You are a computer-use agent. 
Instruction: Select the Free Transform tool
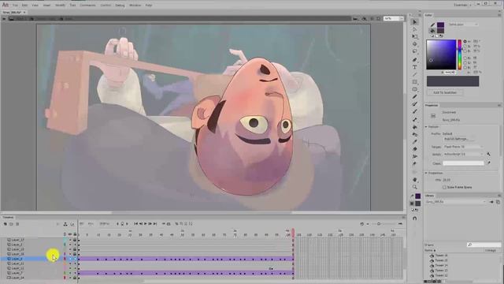click(x=415, y=37)
